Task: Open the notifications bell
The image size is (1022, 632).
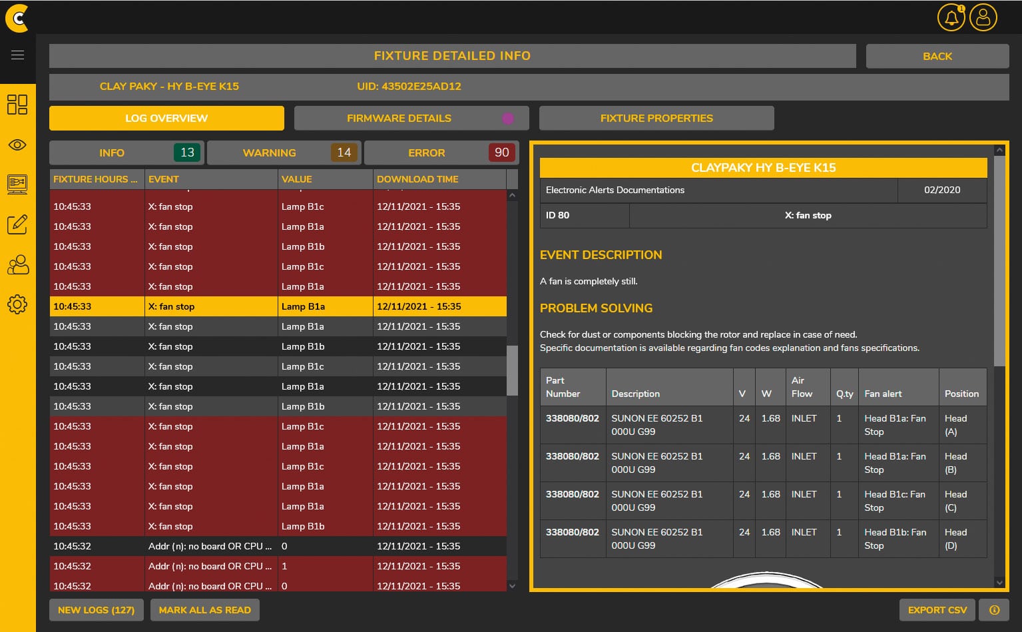Action: pos(951,18)
